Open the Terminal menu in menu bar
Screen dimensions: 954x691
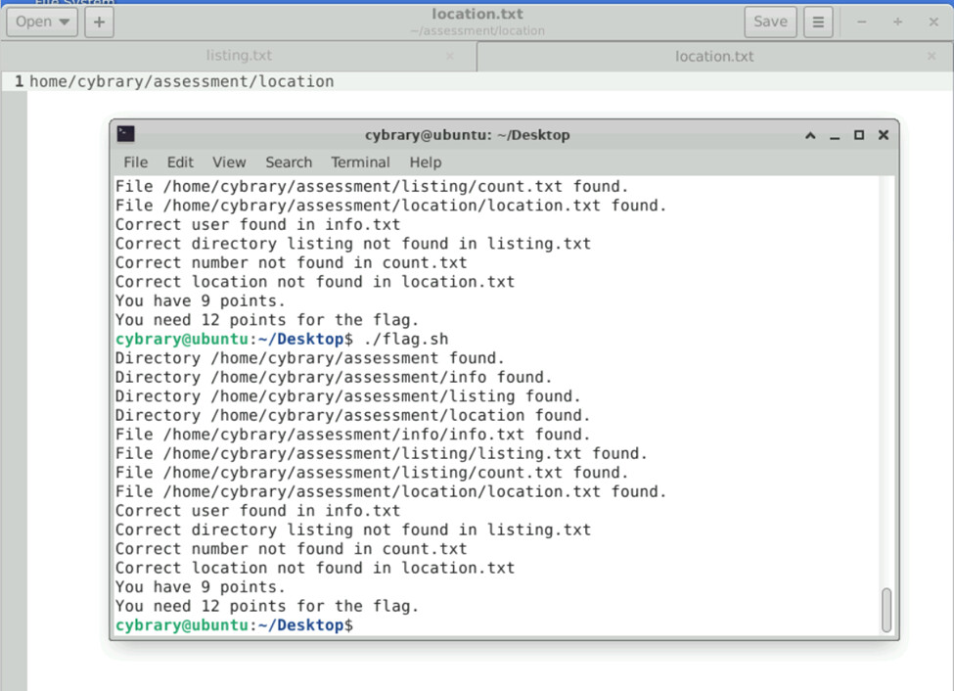pyautogui.click(x=360, y=162)
